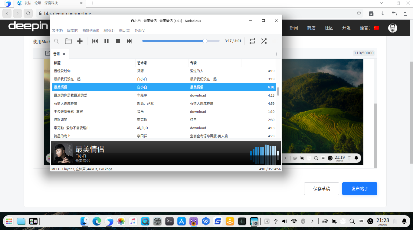Switch to the 音乐 playlist tab
This screenshot has height=230, width=413.
pyautogui.click(x=57, y=54)
